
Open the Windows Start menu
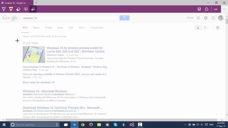click(4, 125)
